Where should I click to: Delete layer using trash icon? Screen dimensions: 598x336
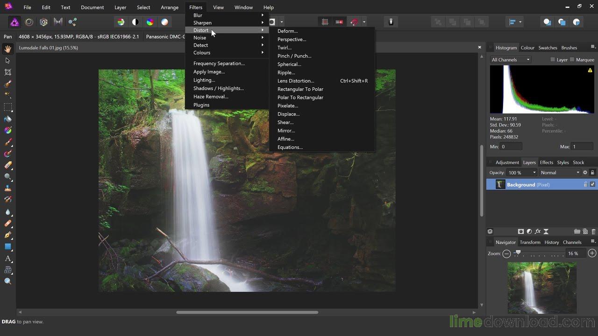click(592, 231)
